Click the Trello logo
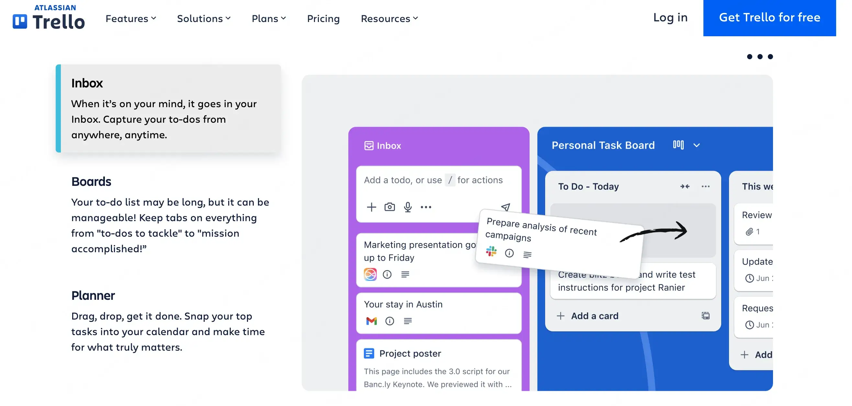The image size is (852, 406). coord(49,18)
